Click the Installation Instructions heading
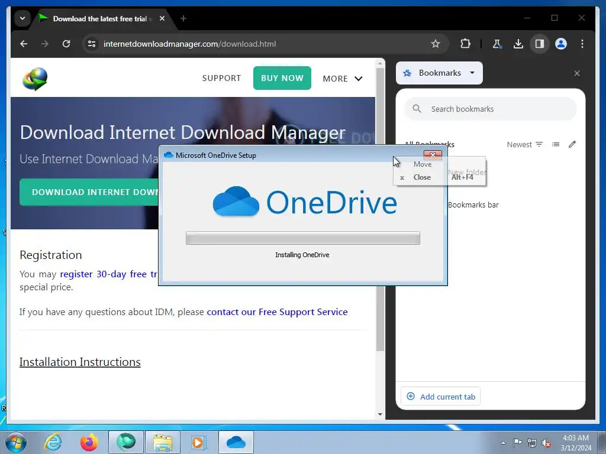606x454 pixels. click(80, 362)
